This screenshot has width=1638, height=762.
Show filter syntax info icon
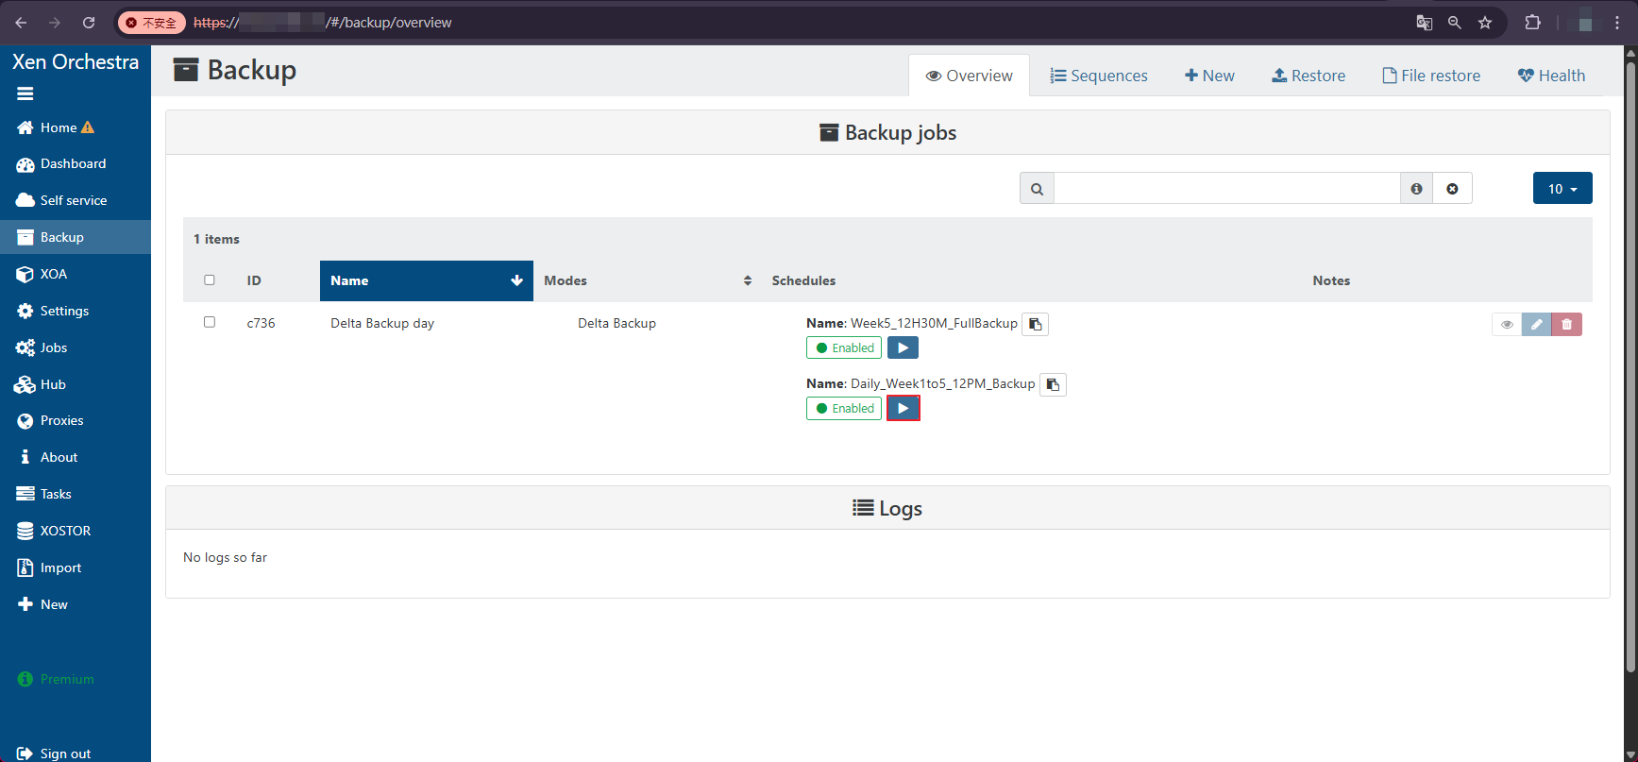coord(1416,189)
